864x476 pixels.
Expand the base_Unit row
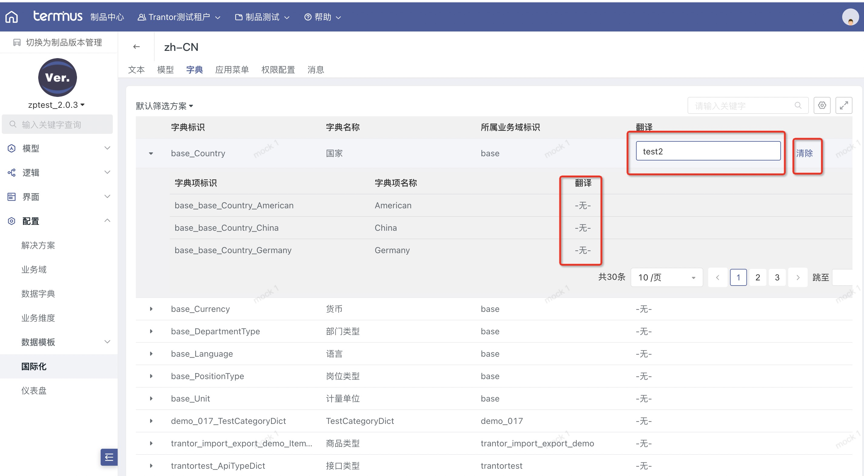point(151,398)
